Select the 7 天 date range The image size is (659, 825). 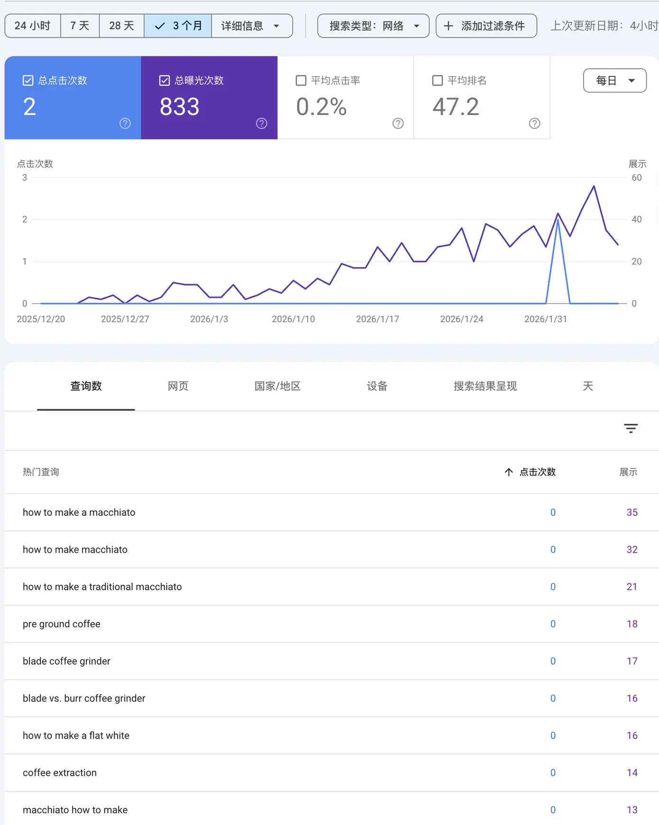pos(80,26)
